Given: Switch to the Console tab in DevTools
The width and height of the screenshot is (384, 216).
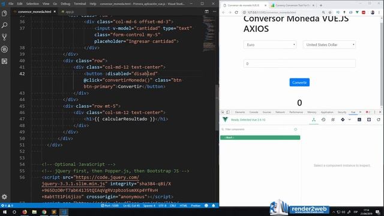Looking at the screenshot, I should pyautogui.click(x=254, y=112).
